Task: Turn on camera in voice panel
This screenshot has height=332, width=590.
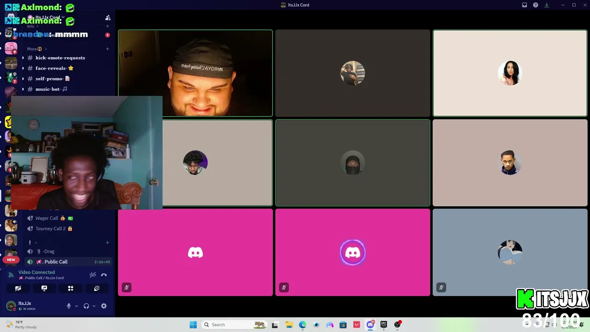Action: click(18, 288)
